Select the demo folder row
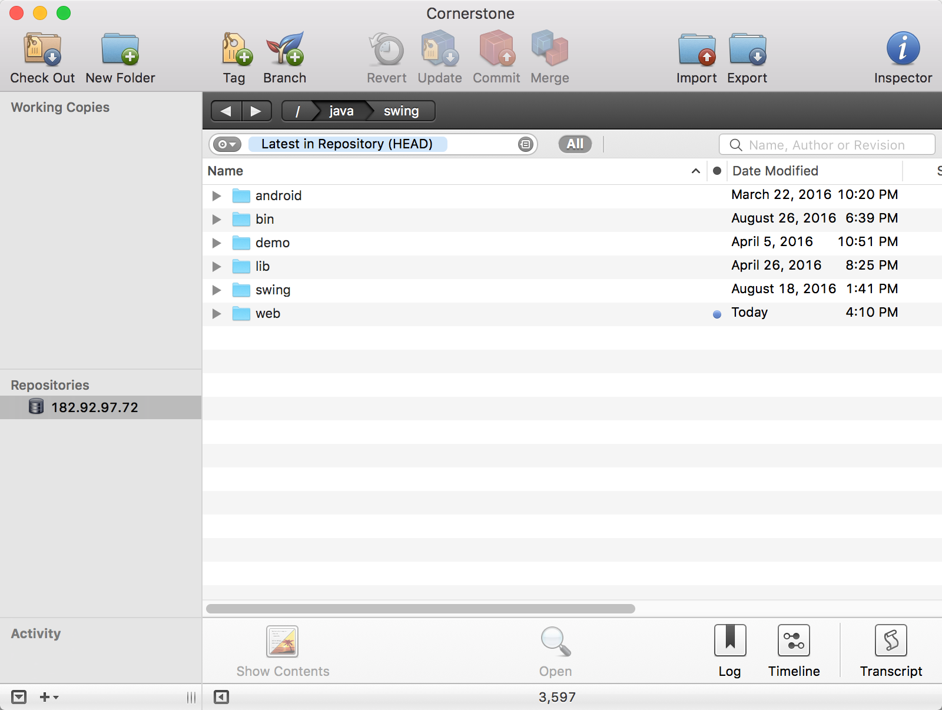Screen dimensions: 942x710 click(572, 243)
